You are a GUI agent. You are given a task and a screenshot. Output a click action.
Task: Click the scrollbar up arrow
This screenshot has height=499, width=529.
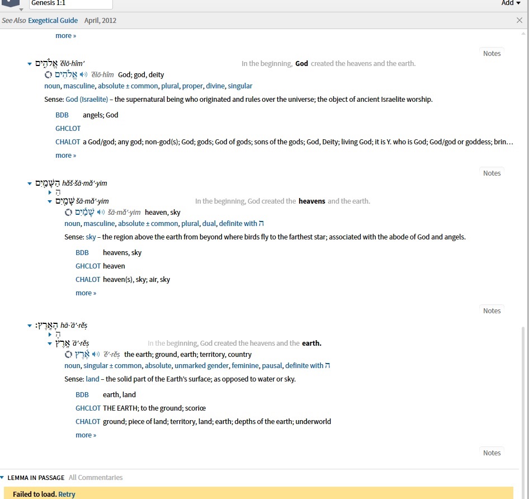click(523, 34)
